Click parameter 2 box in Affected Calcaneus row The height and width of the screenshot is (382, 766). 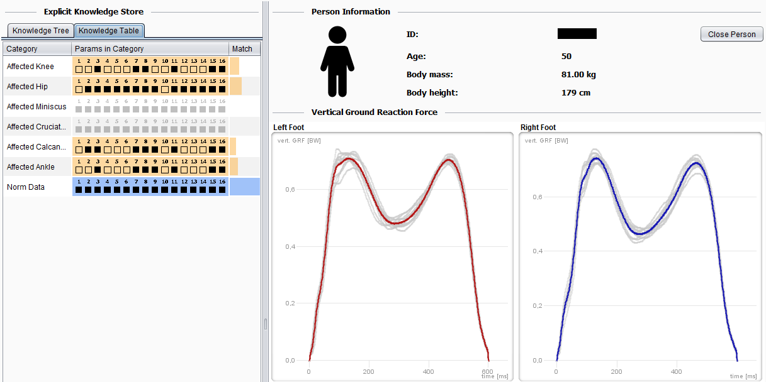pyautogui.click(x=88, y=150)
